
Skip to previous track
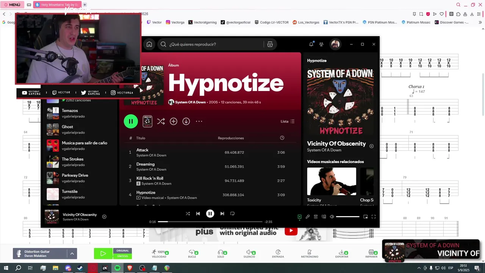[198, 213]
